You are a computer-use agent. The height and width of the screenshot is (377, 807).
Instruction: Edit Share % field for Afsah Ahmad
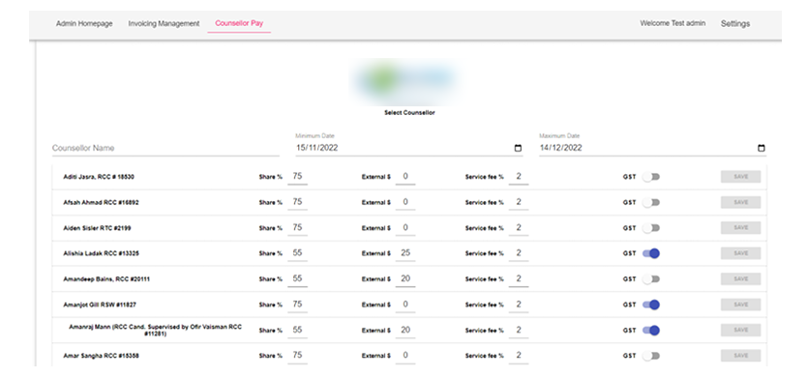tap(297, 202)
